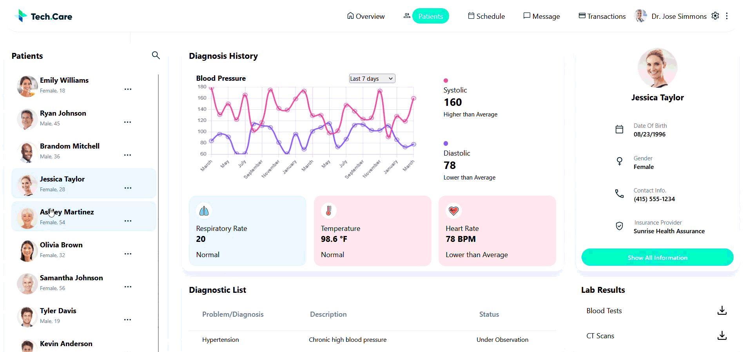
Task: Click Jessica Taylor's large profile photo
Action: 657,67
